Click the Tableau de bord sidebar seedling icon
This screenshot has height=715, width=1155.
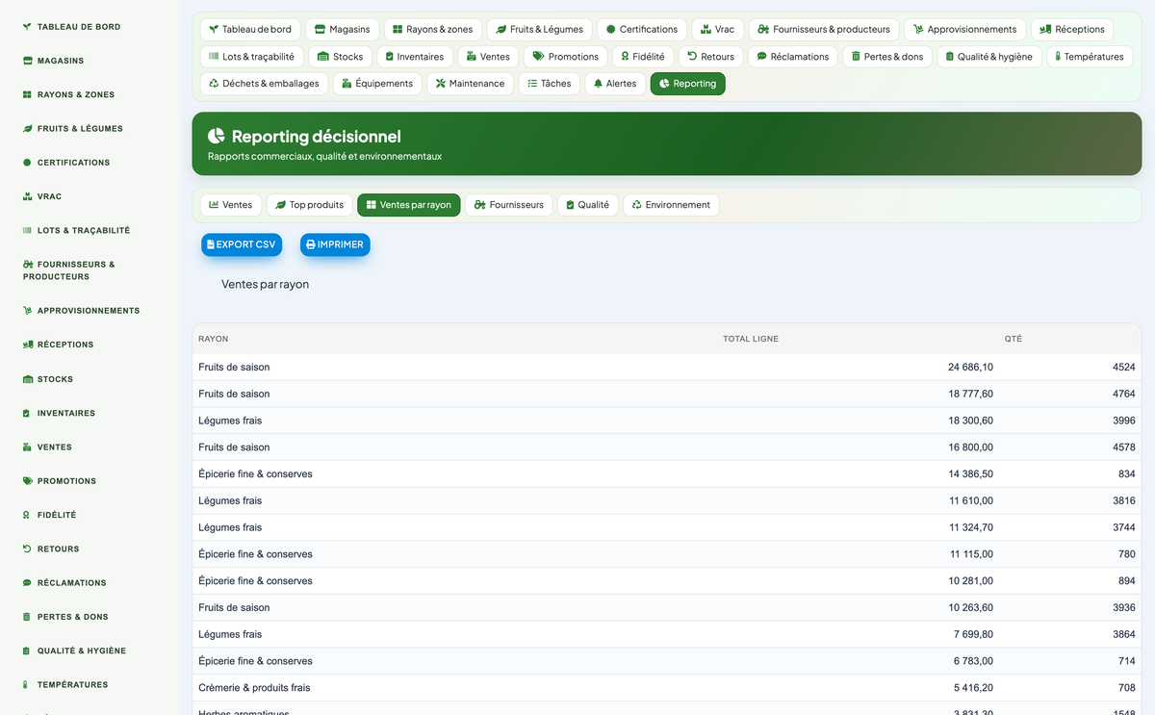[x=27, y=27]
